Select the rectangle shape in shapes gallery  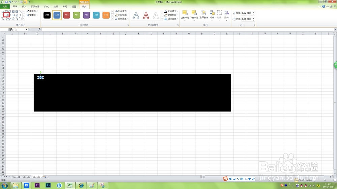click(6, 15)
